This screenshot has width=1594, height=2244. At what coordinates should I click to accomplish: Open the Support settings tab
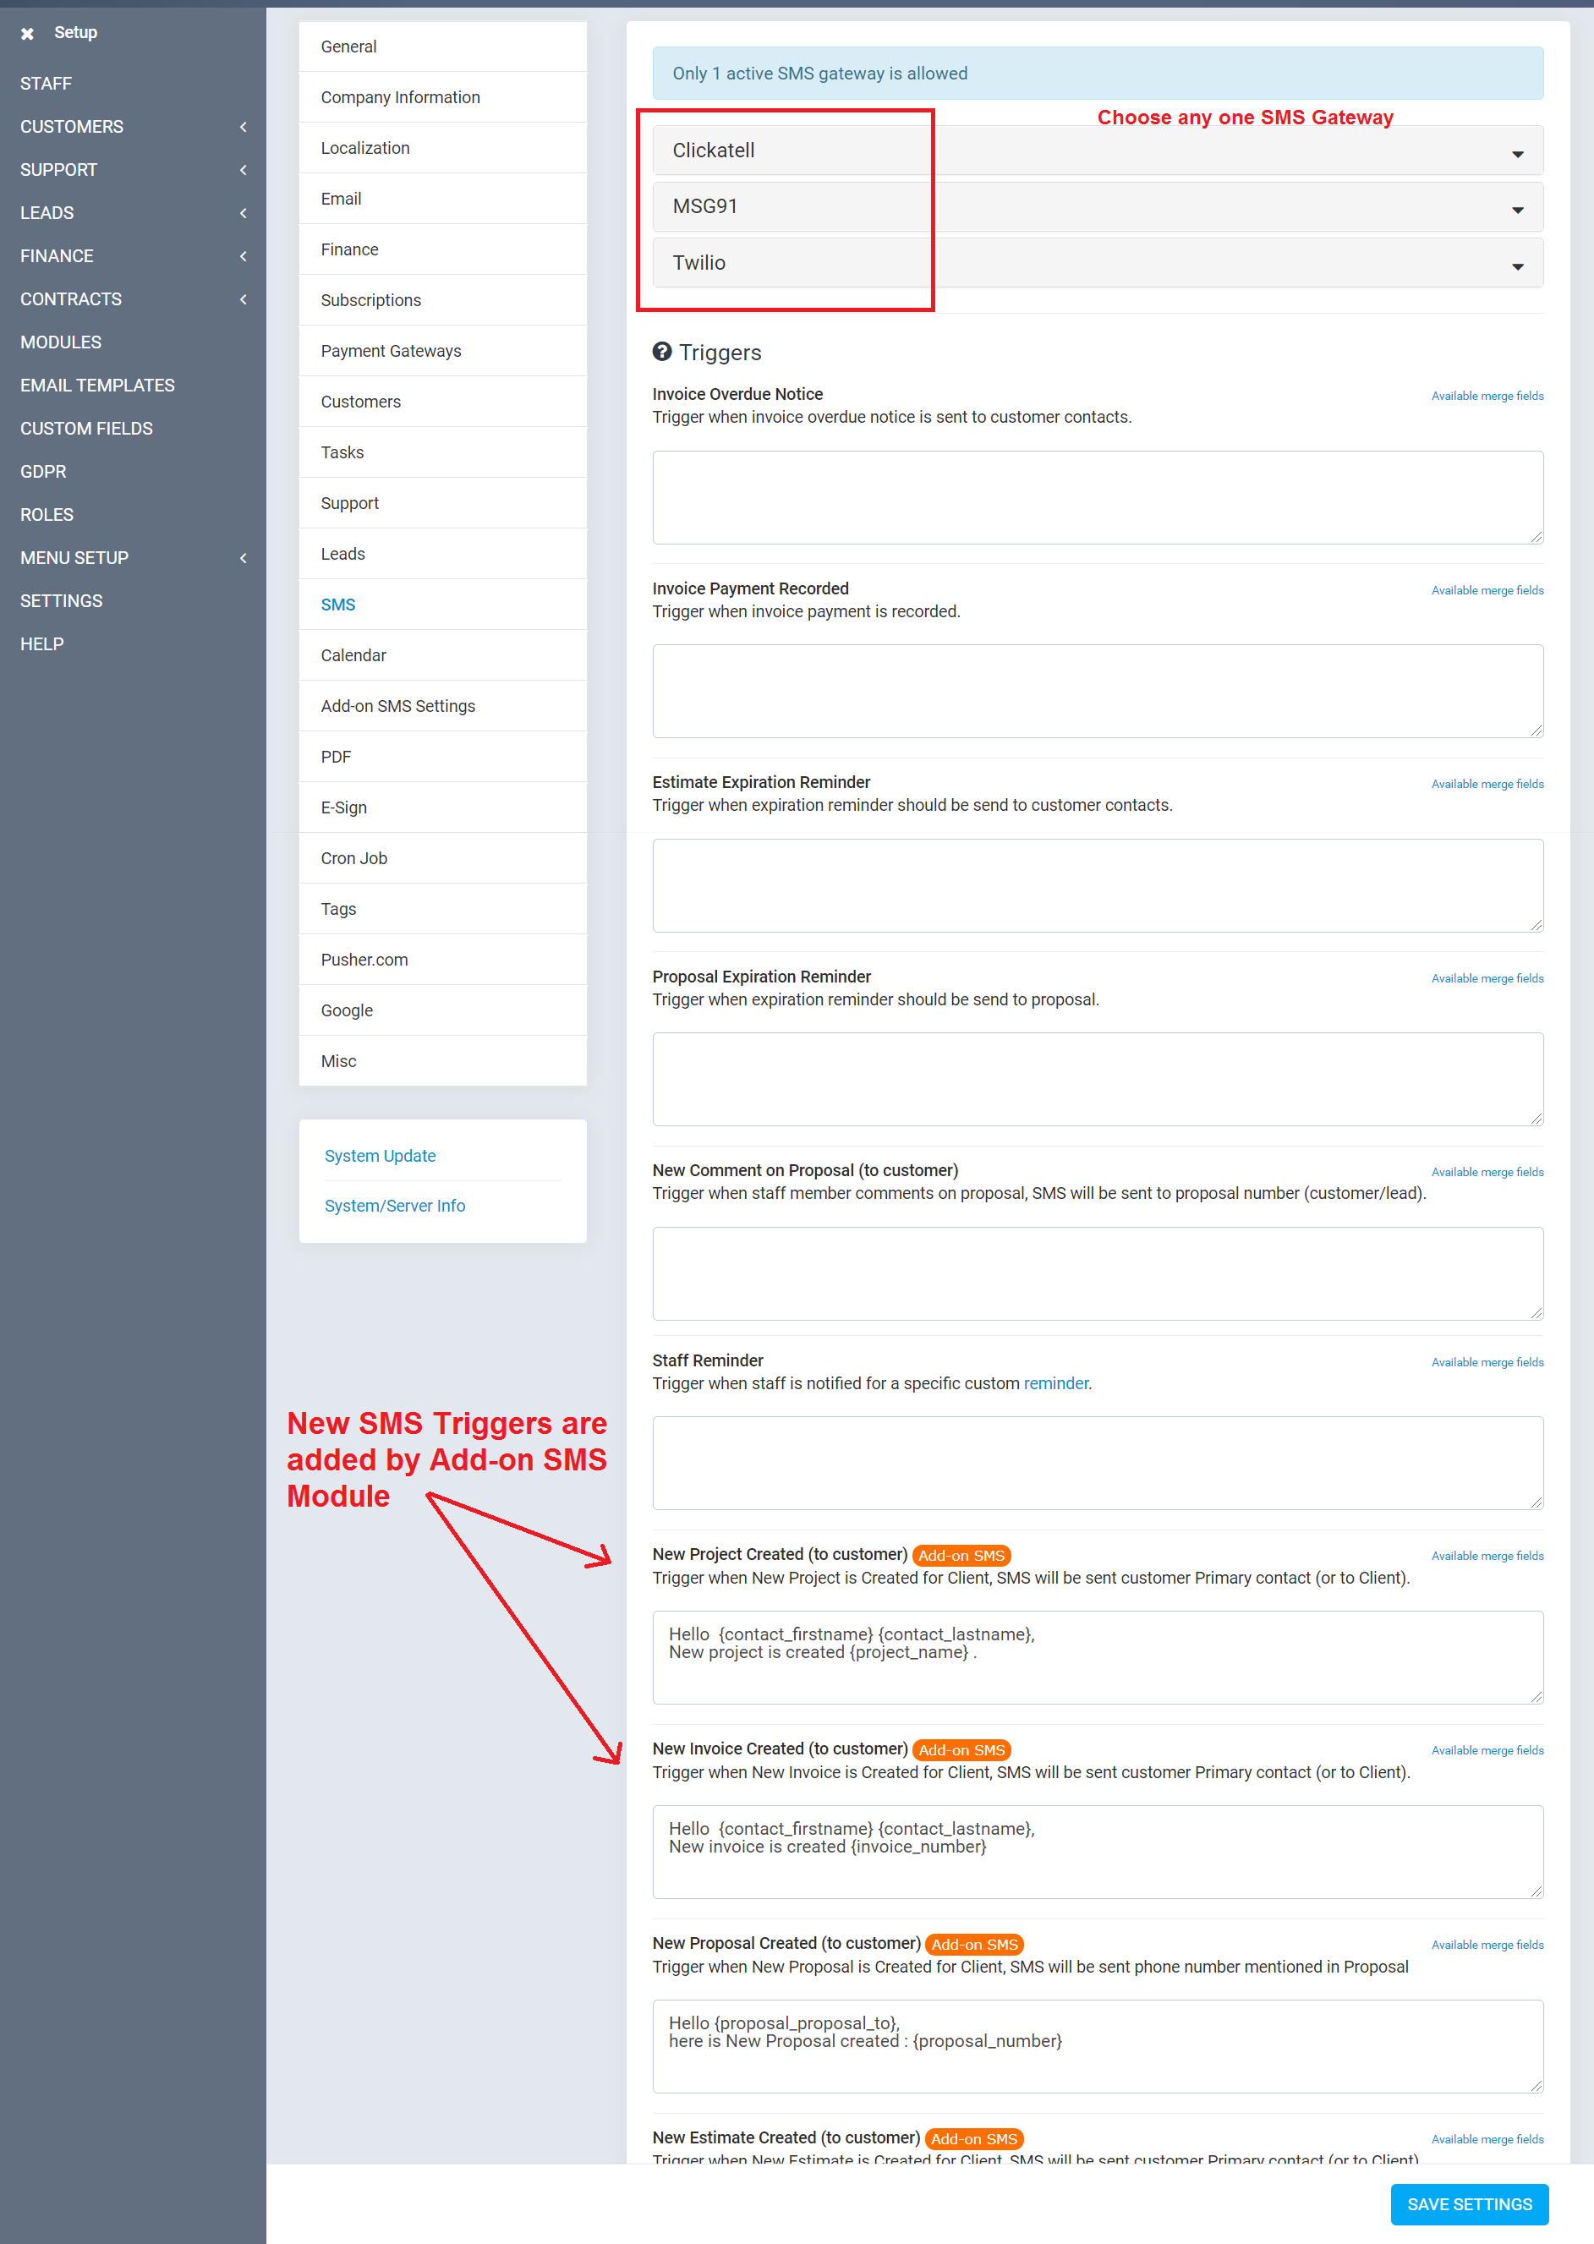[442, 503]
